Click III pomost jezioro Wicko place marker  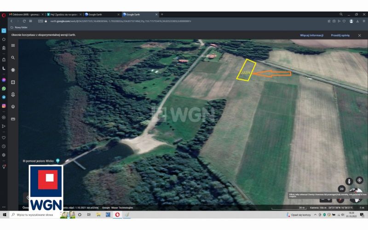tap(58, 161)
